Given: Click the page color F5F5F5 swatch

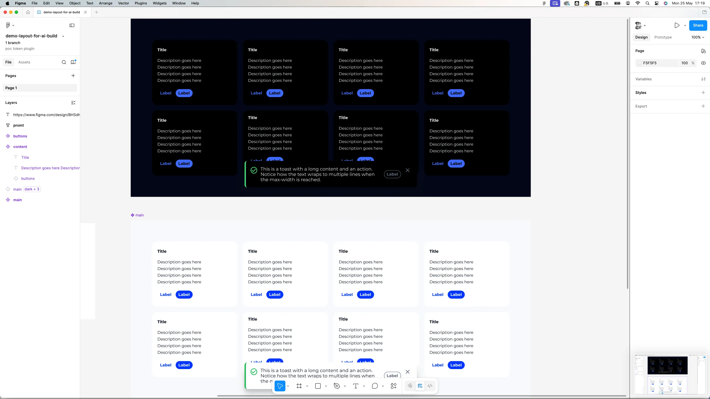Looking at the screenshot, I should click(639, 63).
